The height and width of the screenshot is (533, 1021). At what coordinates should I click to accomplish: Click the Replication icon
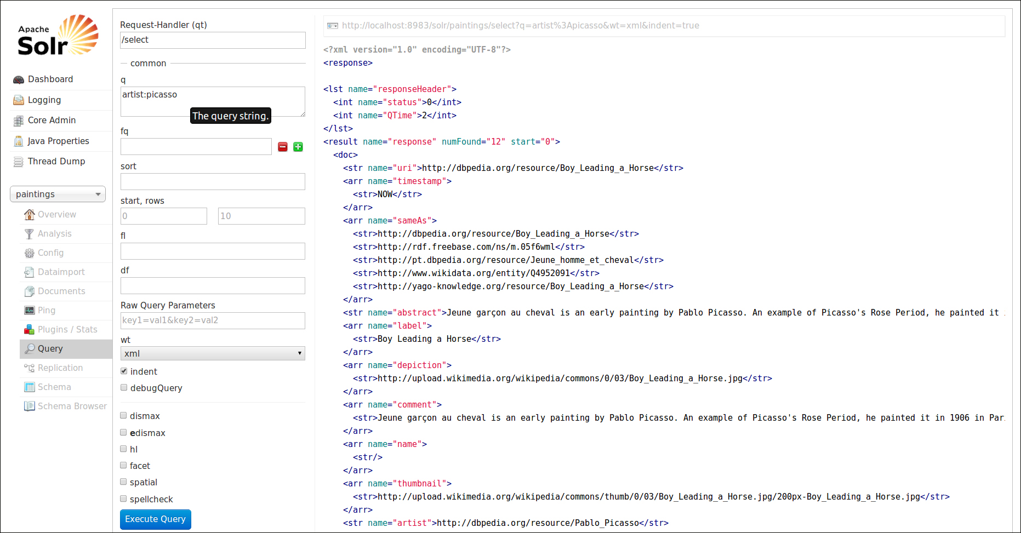click(30, 368)
